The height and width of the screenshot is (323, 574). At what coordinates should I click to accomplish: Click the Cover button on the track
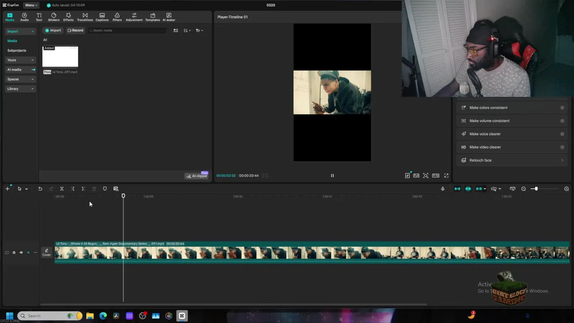click(x=47, y=253)
